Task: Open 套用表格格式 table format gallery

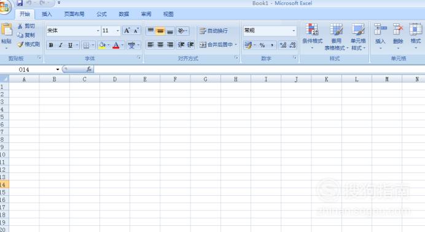Action: pyautogui.click(x=336, y=37)
